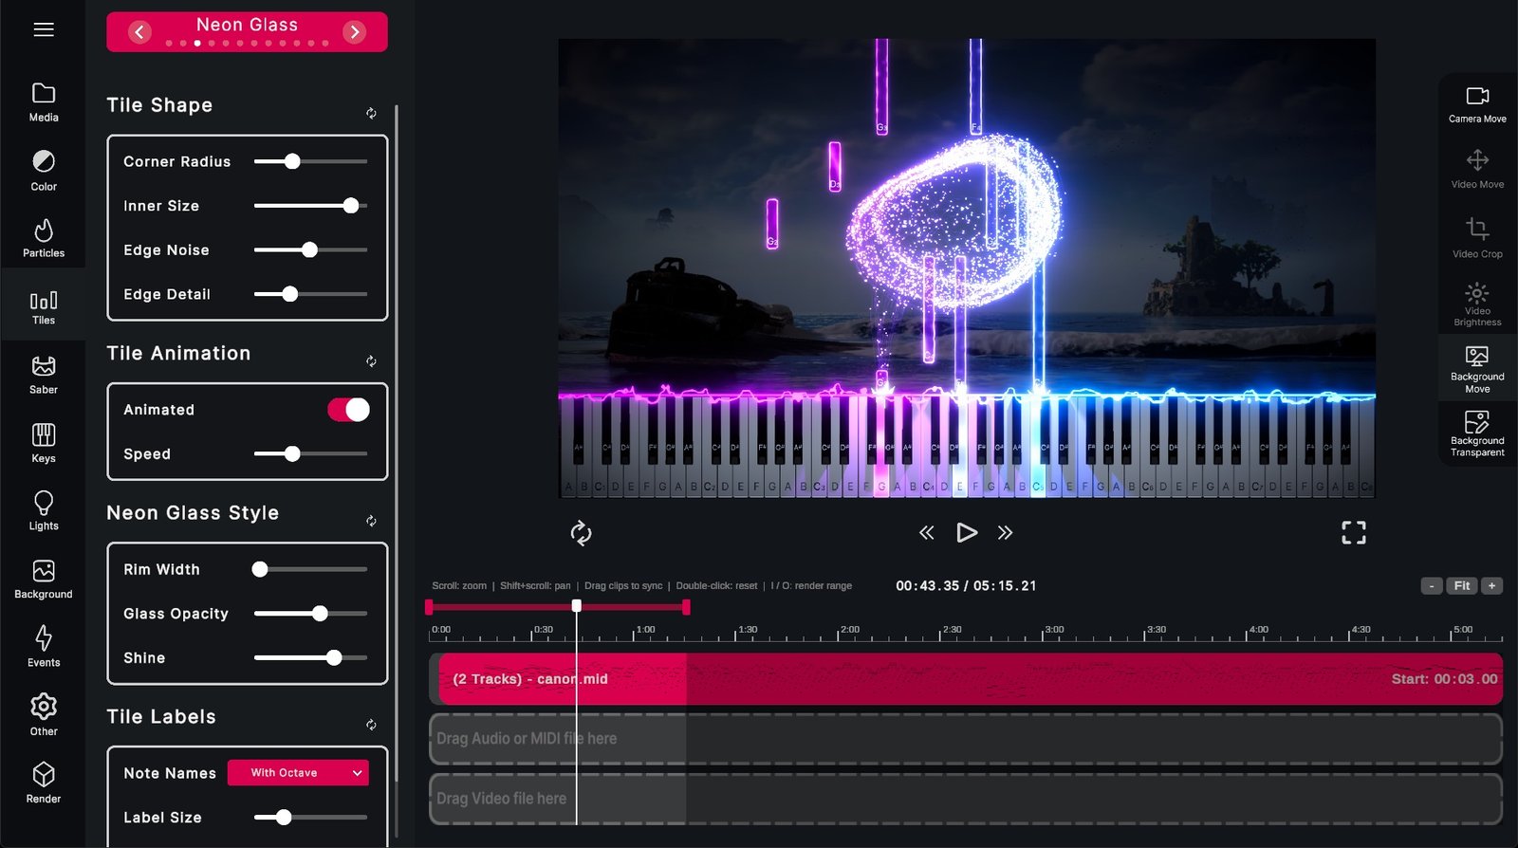Image resolution: width=1518 pixels, height=848 pixels.
Task: Play the preview video
Action: coord(966,533)
